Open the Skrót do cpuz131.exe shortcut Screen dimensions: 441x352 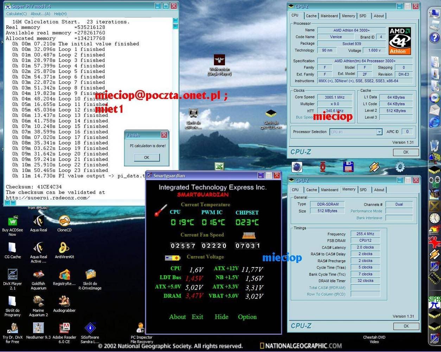click(271, 114)
